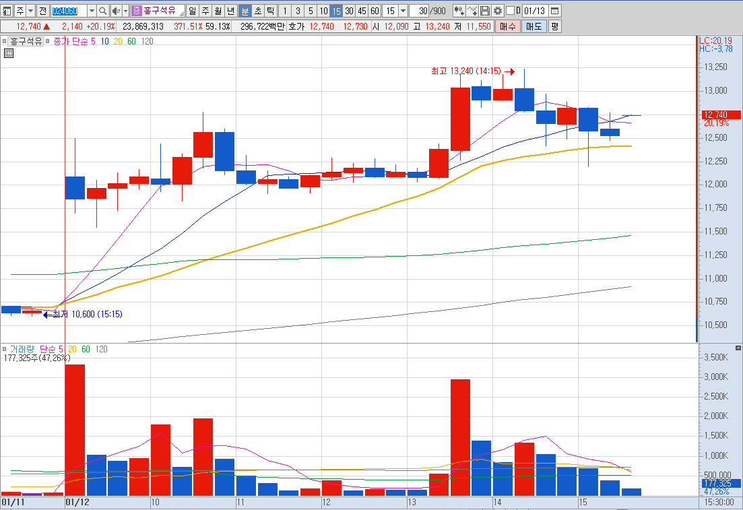Click the volume tag 177,325 on axis
The width and height of the screenshot is (743, 510).
721,483
